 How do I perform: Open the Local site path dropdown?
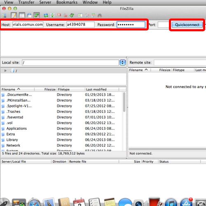tap(122, 63)
